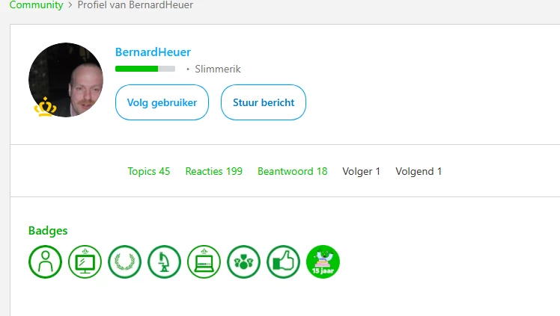Click the Volg gebruiker button
560x316 pixels.
coord(162,102)
